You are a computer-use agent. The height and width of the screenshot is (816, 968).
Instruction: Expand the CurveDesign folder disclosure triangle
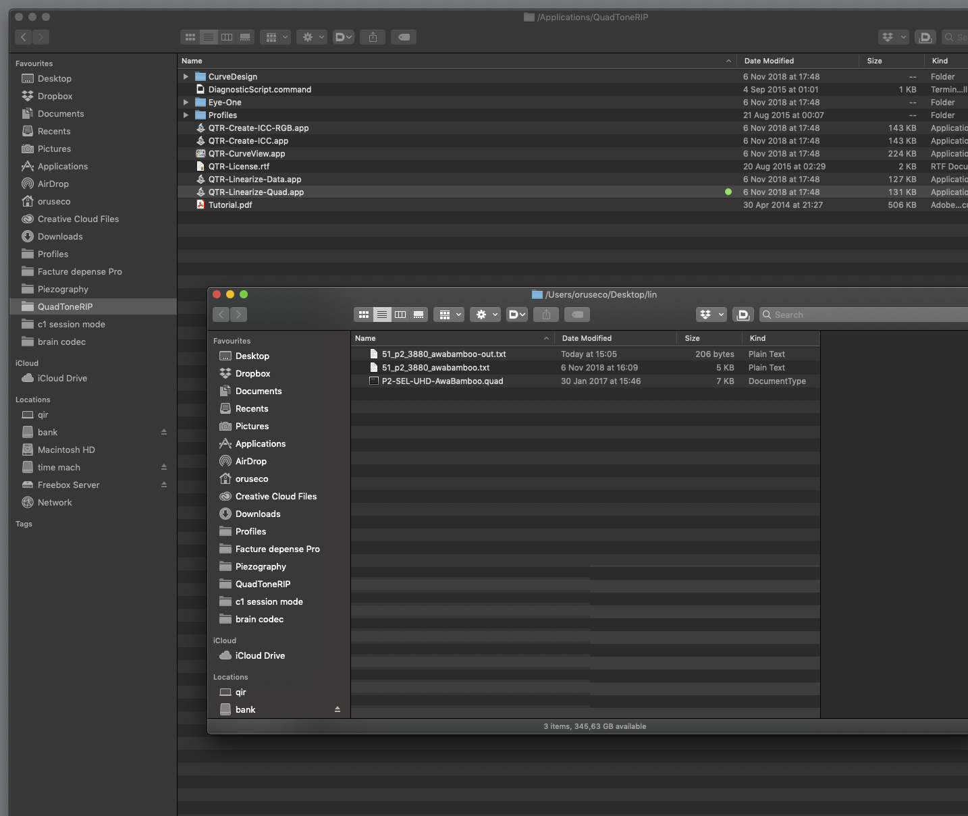[x=186, y=77]
